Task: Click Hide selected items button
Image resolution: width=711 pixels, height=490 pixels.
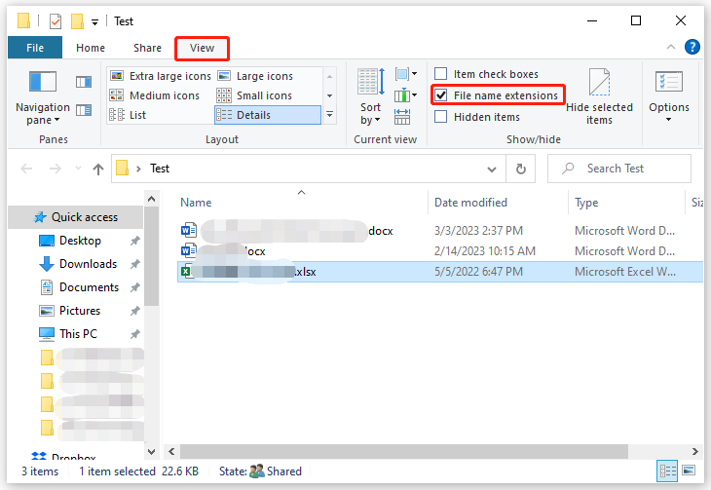Action: [x=599, y=96]
